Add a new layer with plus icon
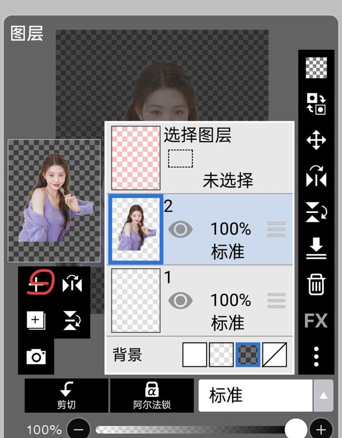 coord(36,320)
